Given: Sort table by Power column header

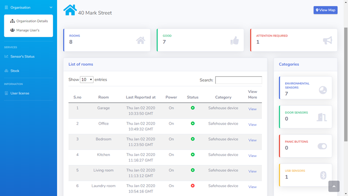Looking at the screenshot, I should (171, 97).
